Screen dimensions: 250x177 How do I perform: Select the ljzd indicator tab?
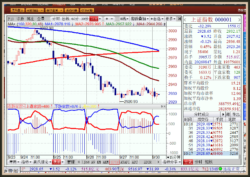(x=86, y=162)
